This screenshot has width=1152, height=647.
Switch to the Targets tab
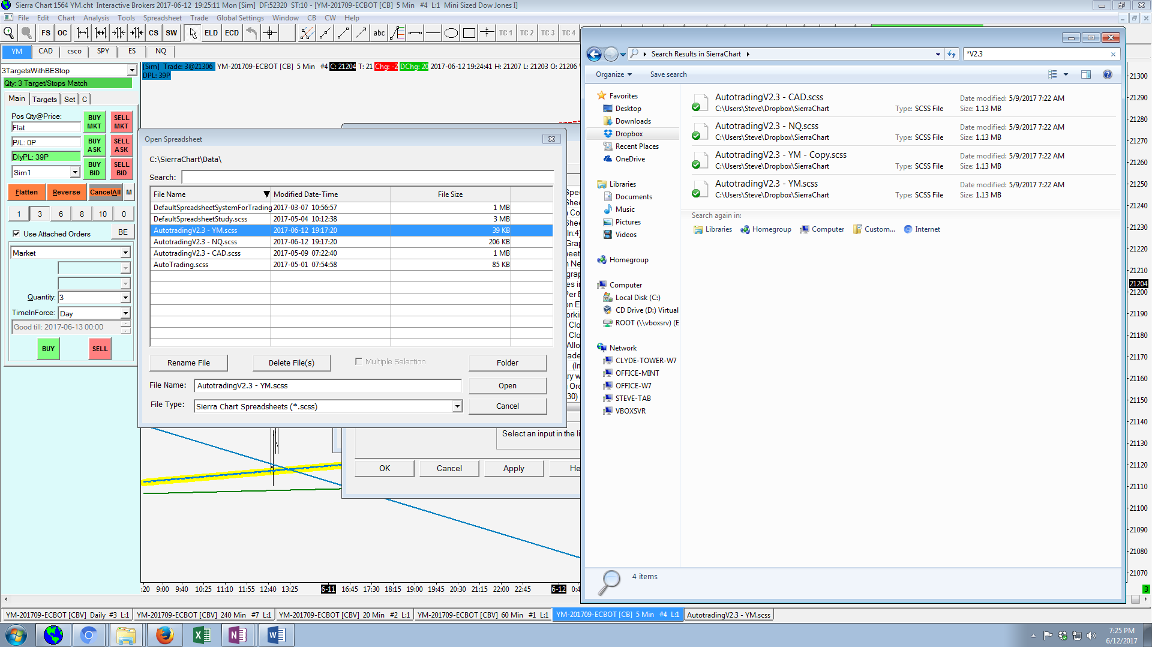click(44, 99)
